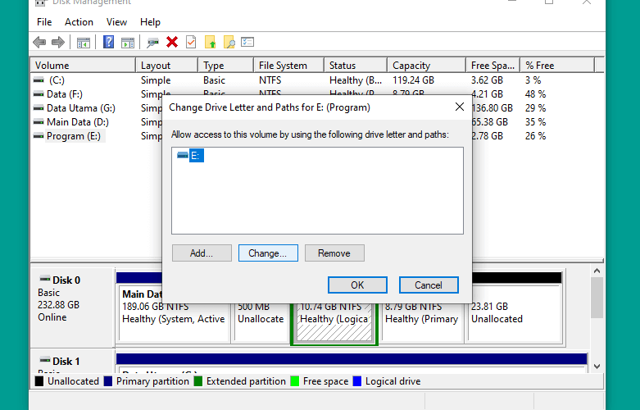Click drive icon next to Data Utama (G:)
This screenshot has width=640, height=410.
(x=39, y=107)
